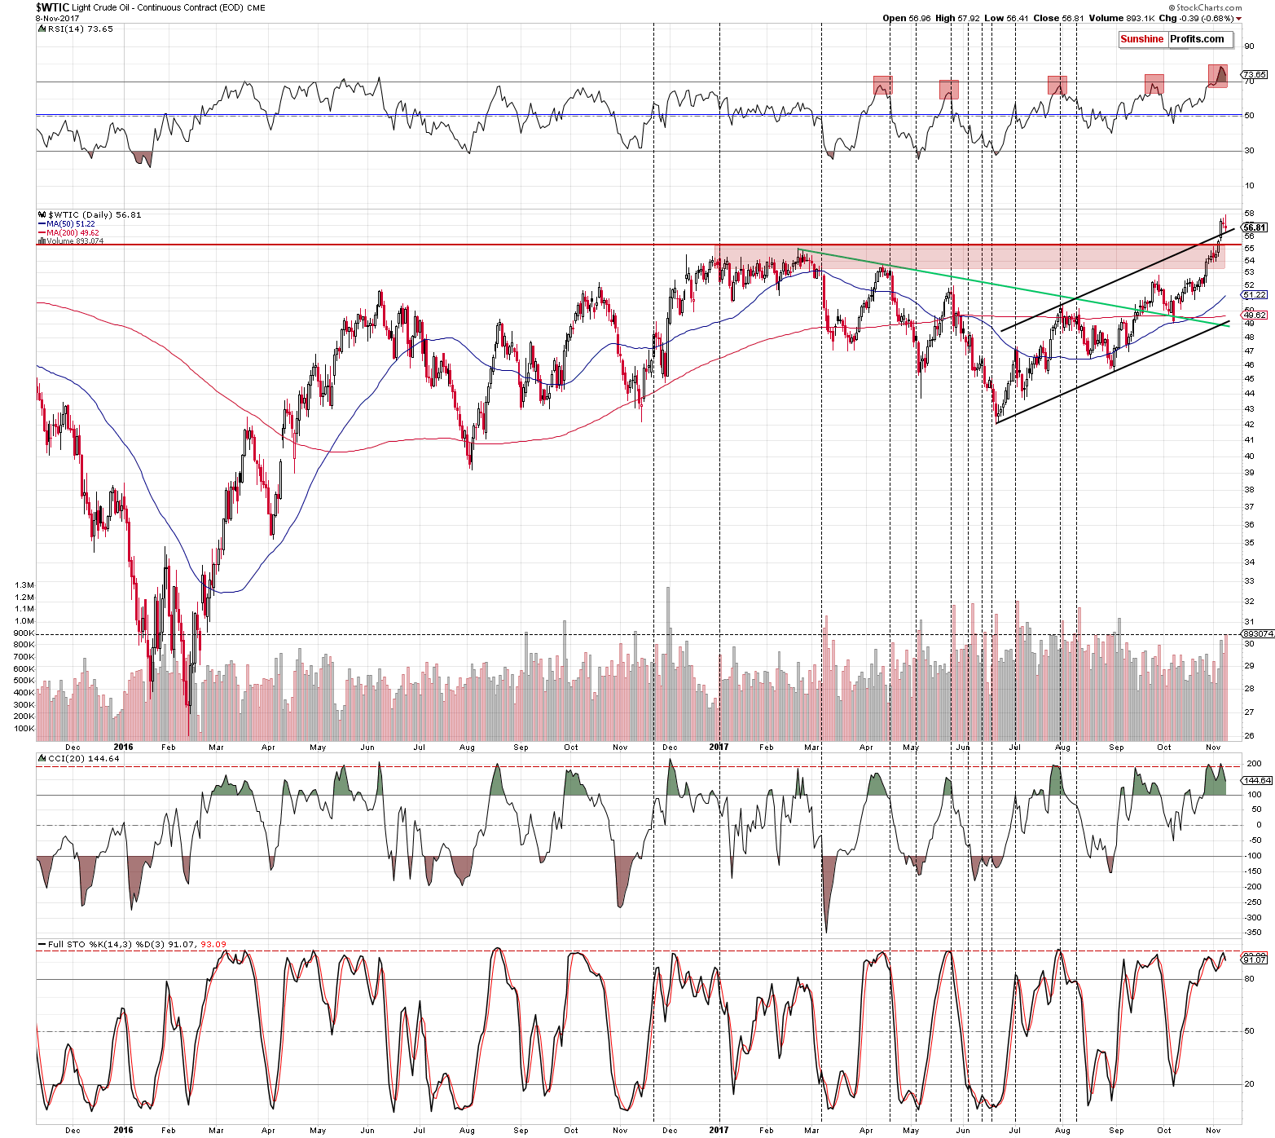This screenshot has width=1275, height=1138.
Task: Click the Low 56.41 value in header
Action: click(1006, 18)
